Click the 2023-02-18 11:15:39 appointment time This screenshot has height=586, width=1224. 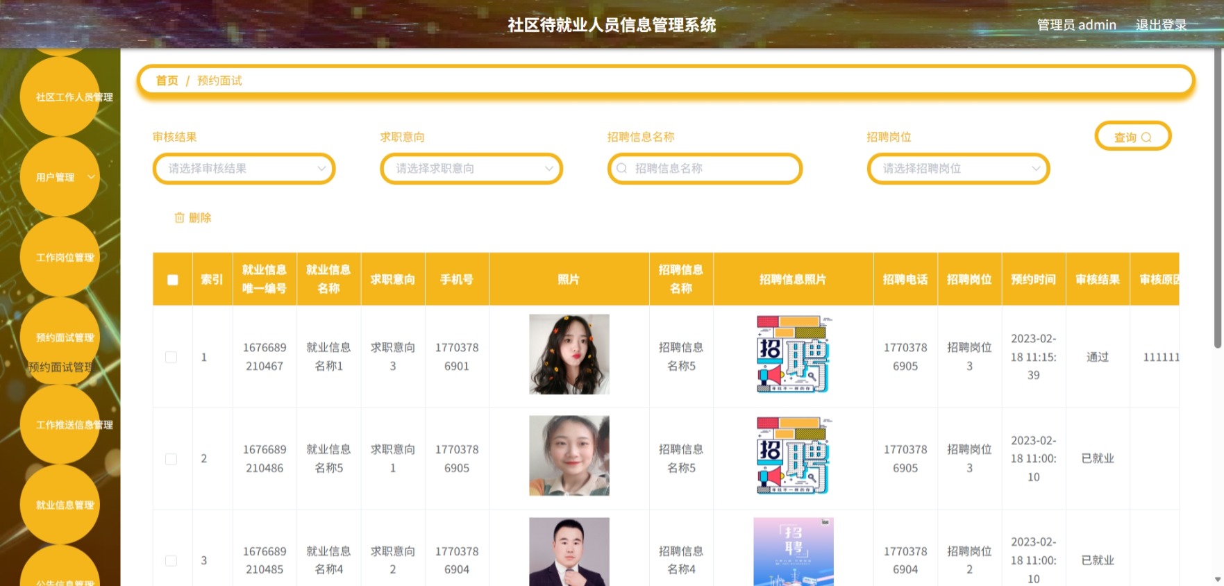1034,357
